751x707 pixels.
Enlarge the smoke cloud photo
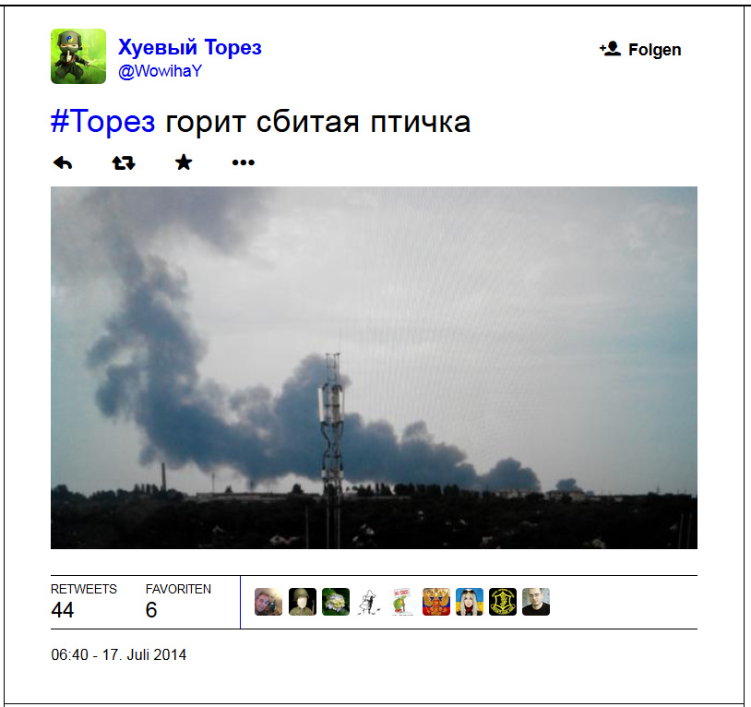click(374, 367)
